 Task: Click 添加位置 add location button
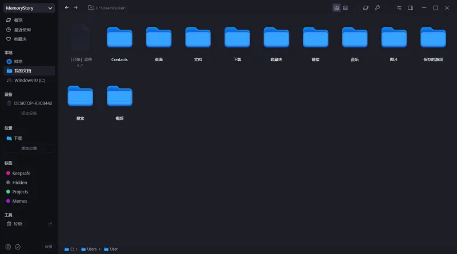(29, 148)
